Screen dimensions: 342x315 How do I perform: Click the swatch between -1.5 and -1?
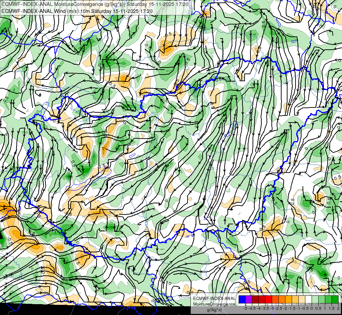click(295, 299)
